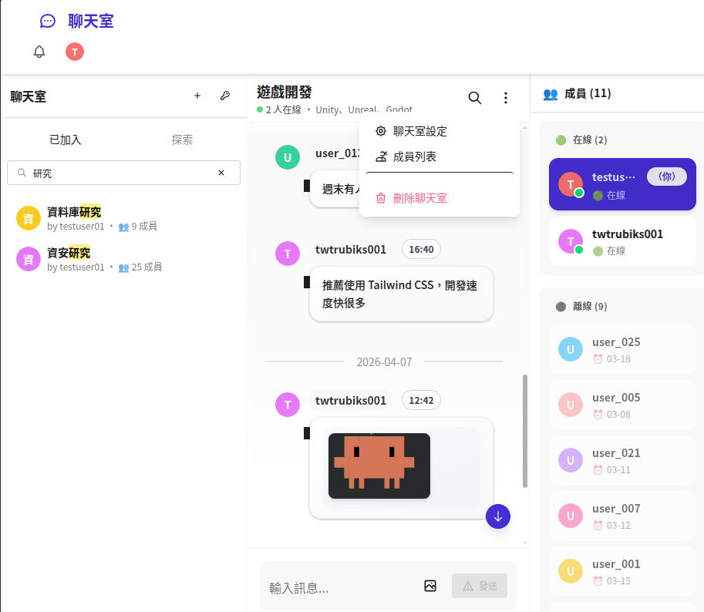
Task: Select 聊天室設定 from the menu
Action: [419, 131]
